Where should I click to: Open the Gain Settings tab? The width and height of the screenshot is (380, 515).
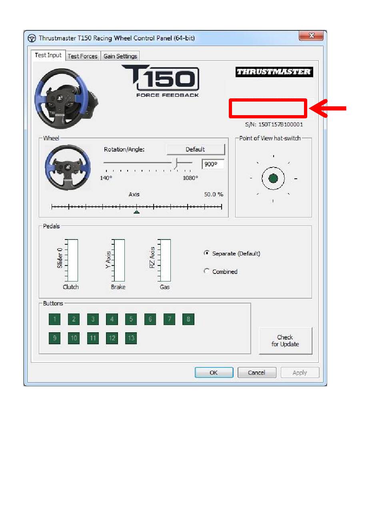click(x=120, y=56)
